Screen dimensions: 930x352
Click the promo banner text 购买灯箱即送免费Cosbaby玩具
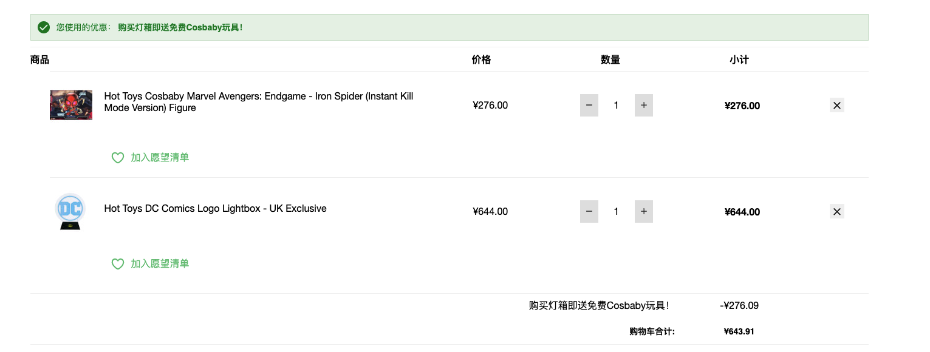tap(180, 27)
